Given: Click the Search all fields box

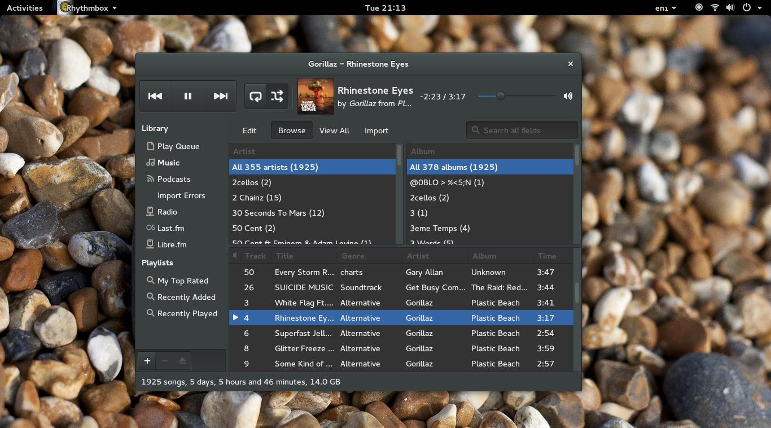Looking at the screenshot, I should click(x=522, y=130).
